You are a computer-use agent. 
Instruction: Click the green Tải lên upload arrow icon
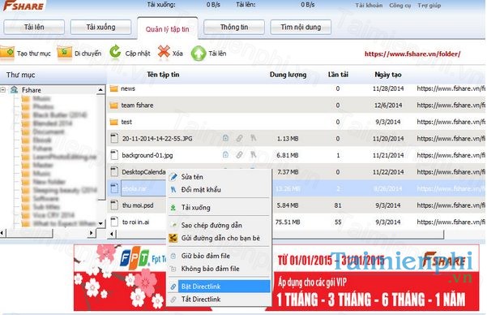click(x=199, y=54)
